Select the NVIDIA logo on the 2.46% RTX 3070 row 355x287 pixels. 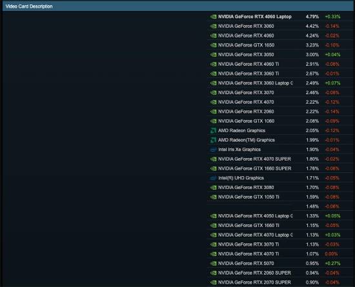pos(213,93)
